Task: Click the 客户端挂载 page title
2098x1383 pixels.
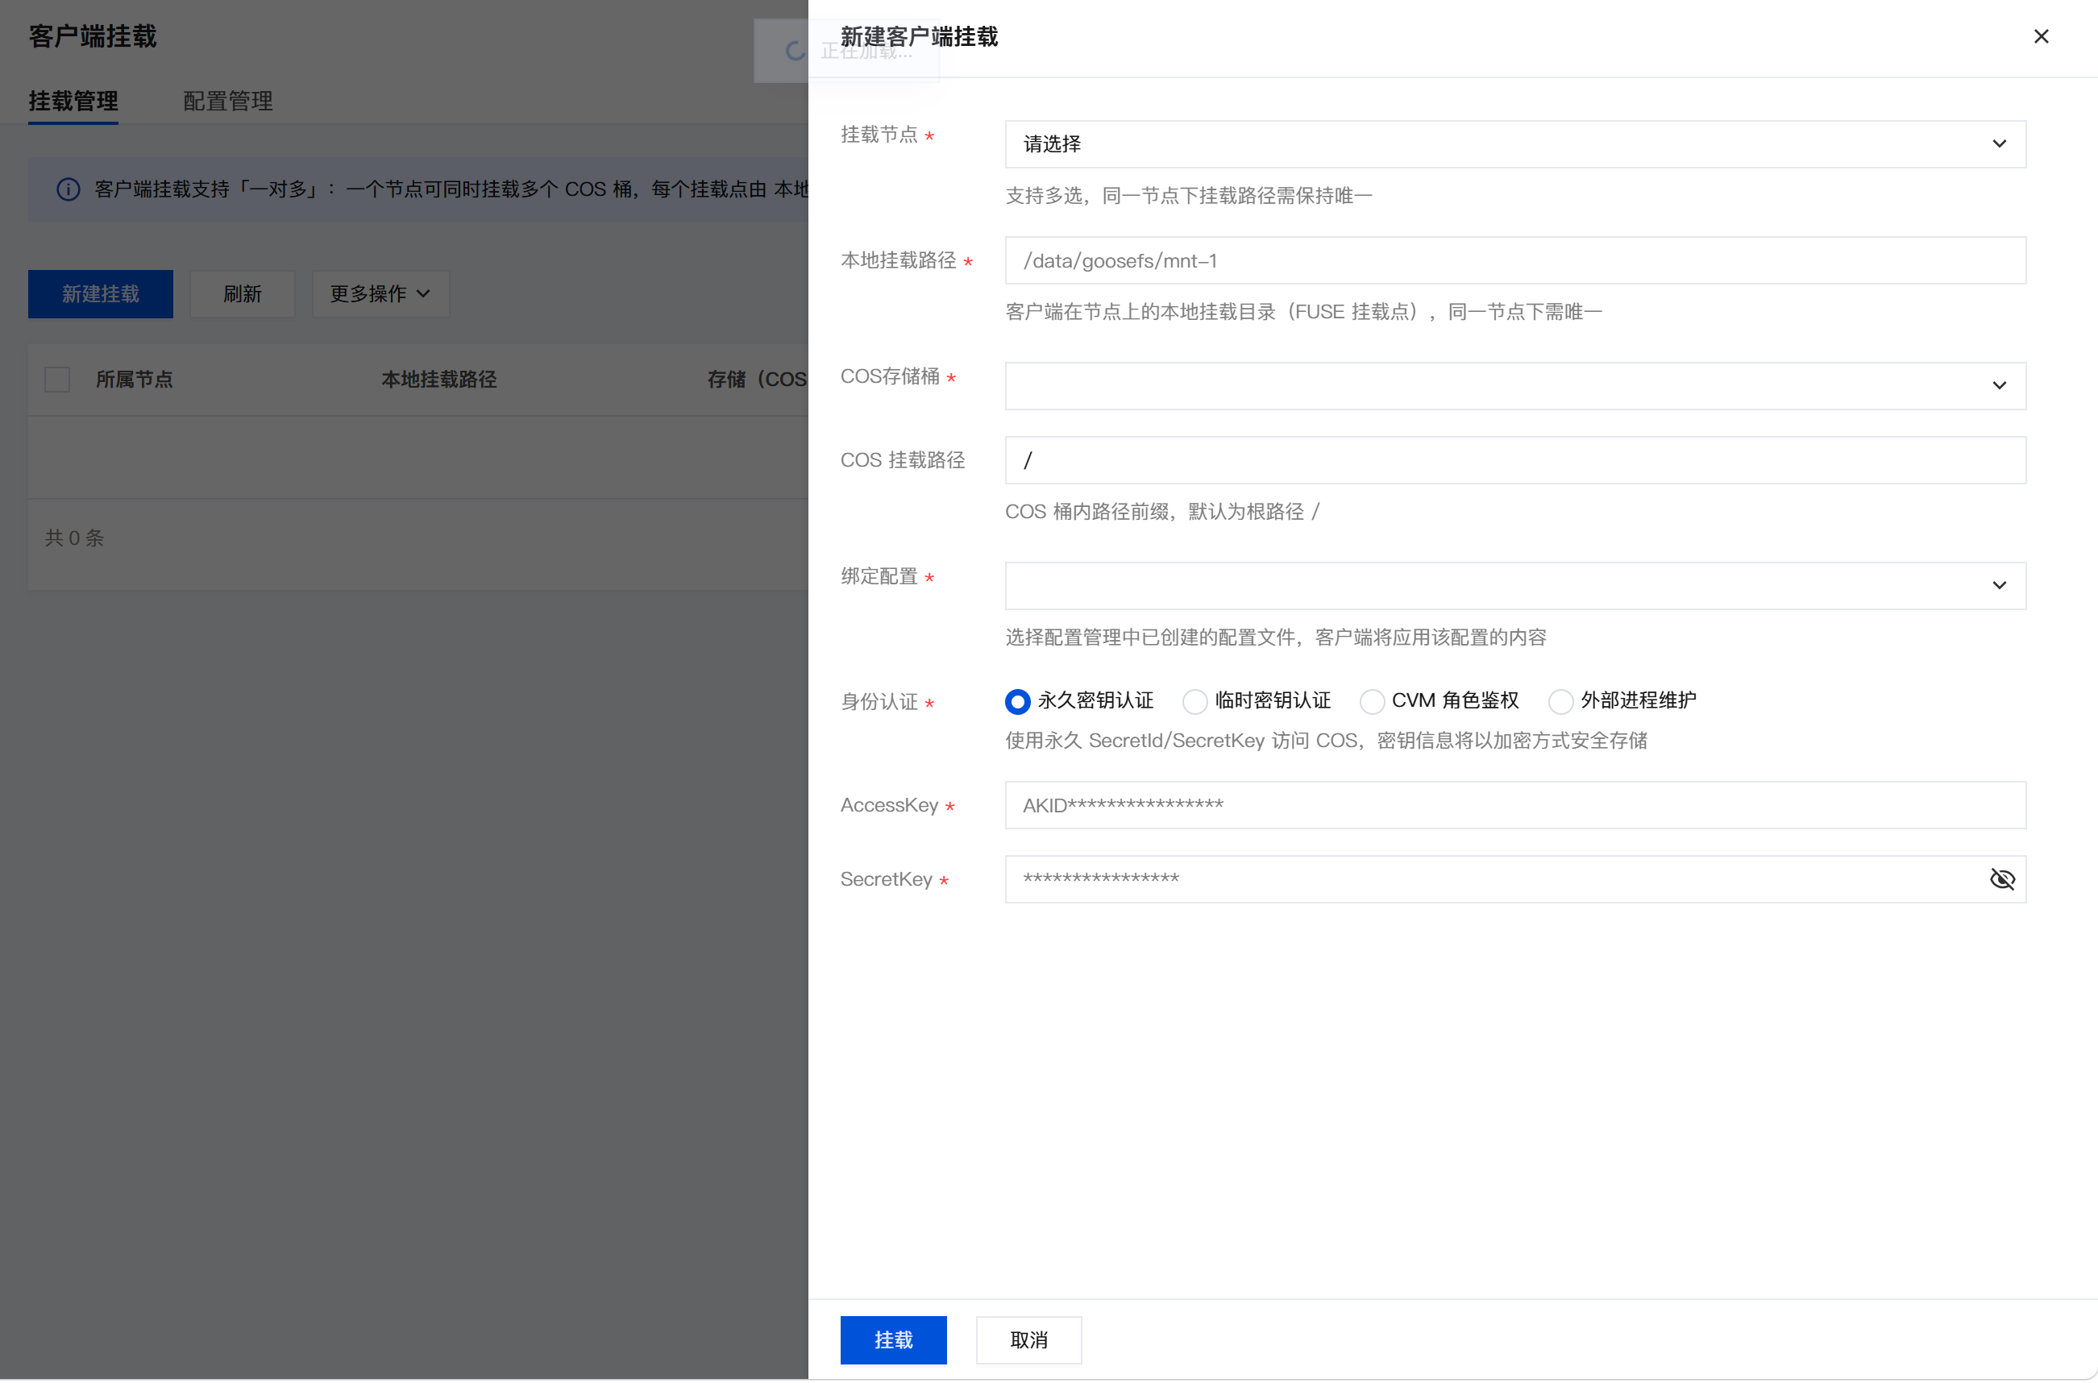Action: coord(92,36)
